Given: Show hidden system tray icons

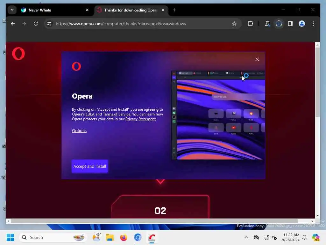Looking at the screenshot, I should 246,237.
